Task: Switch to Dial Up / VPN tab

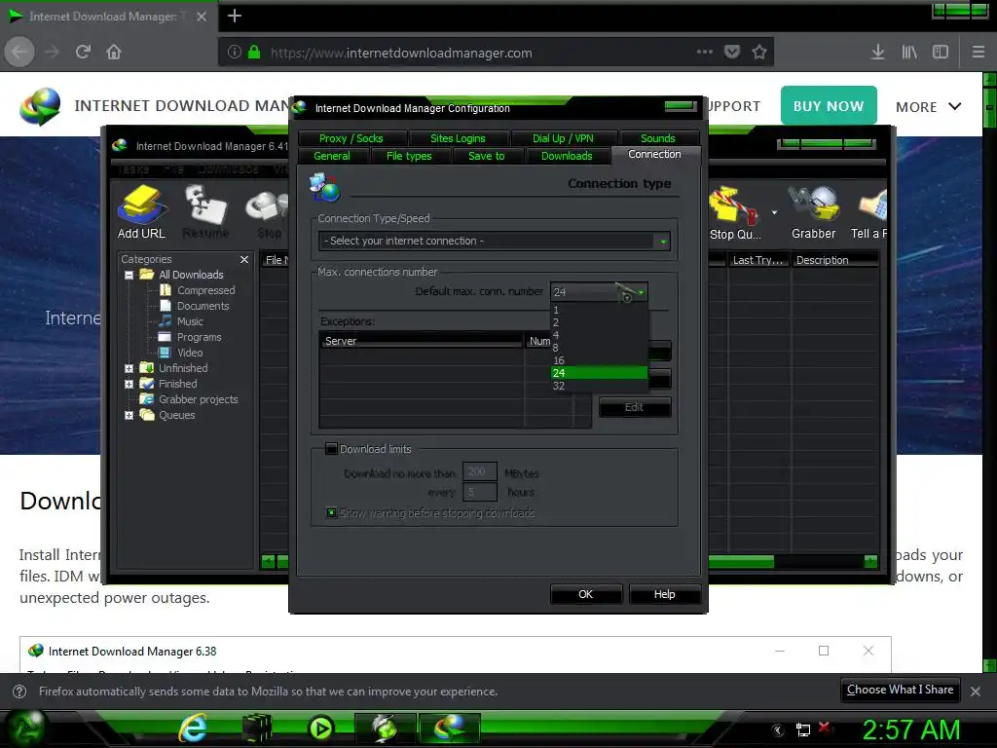Action: click(x=563, y=138)
